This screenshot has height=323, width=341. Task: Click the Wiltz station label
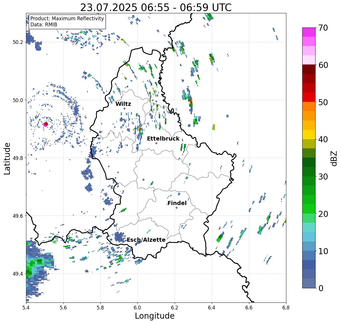tap(123, 104)
